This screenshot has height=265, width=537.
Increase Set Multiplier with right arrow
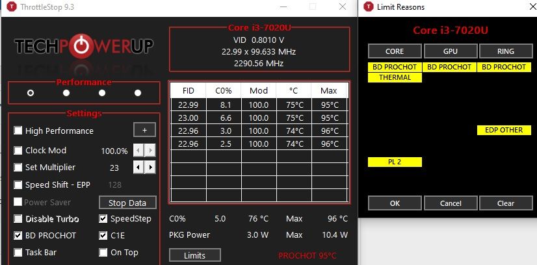pyautogui.click(x=150, y=168)
